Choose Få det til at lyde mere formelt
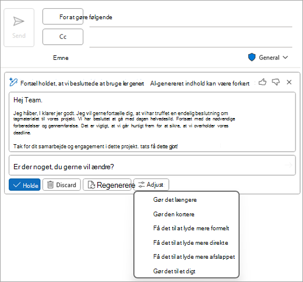The image size is (303, 282). pyautogui.click(x=191, y=228)
